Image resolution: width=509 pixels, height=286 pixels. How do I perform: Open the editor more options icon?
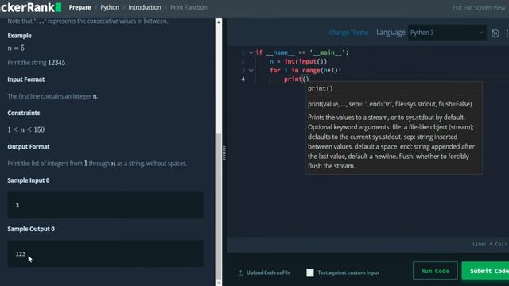[507, 33]
